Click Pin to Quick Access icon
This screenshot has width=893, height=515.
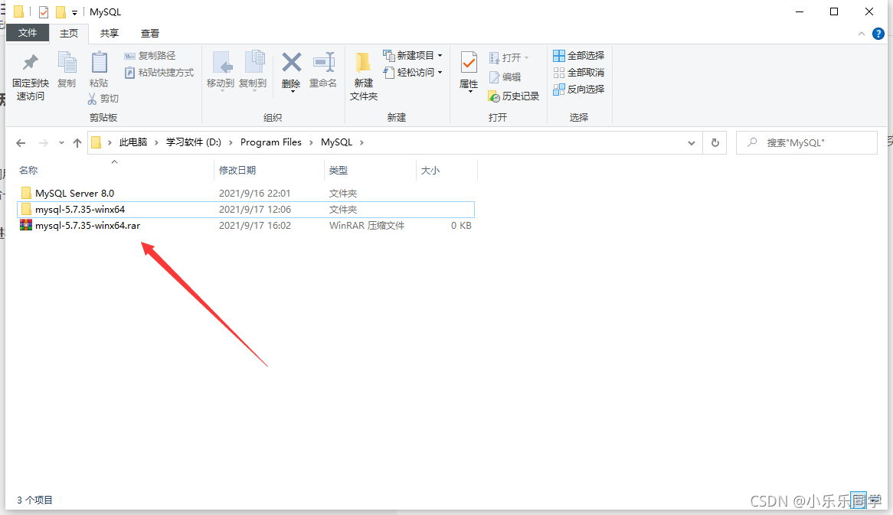[30, 61]
